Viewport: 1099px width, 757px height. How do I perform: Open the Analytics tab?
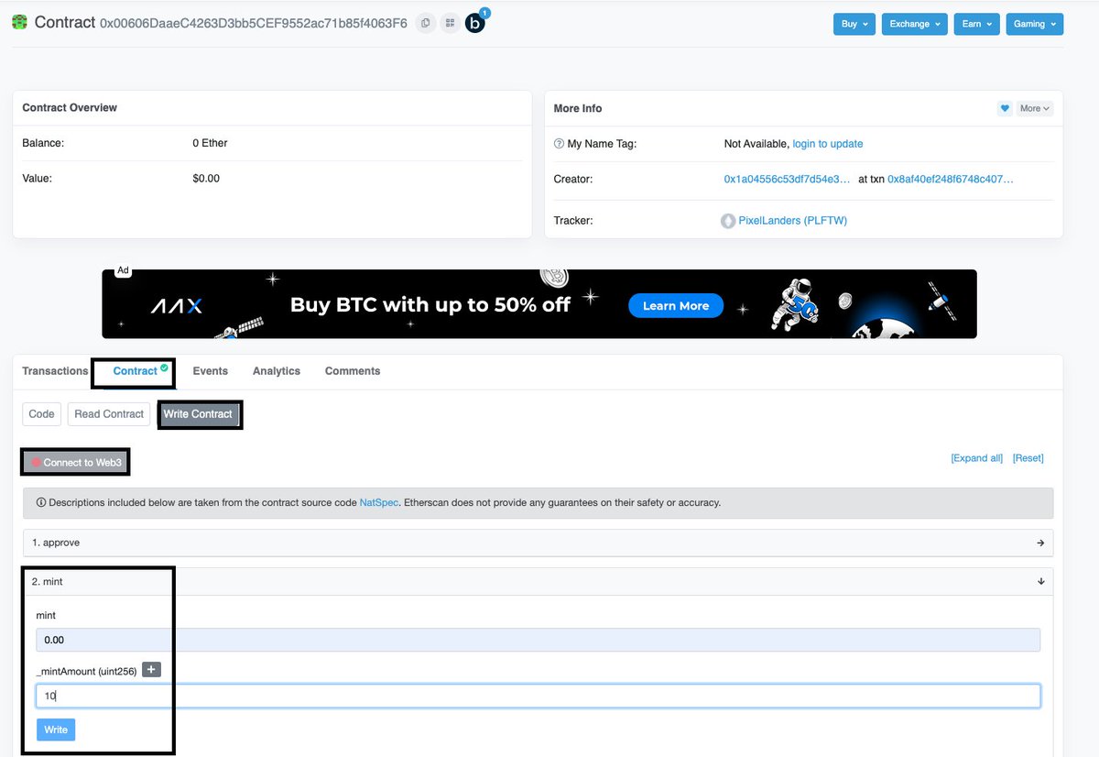tap(277, 371)
